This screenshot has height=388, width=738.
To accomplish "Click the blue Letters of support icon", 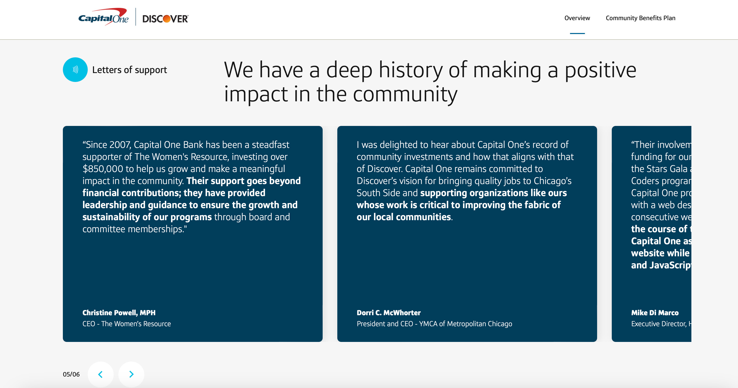I will tap(75, 70).
